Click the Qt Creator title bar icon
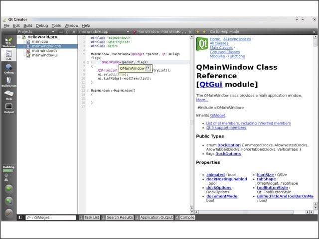Viewport: 319px width, 239px height. tap(4, 20)
